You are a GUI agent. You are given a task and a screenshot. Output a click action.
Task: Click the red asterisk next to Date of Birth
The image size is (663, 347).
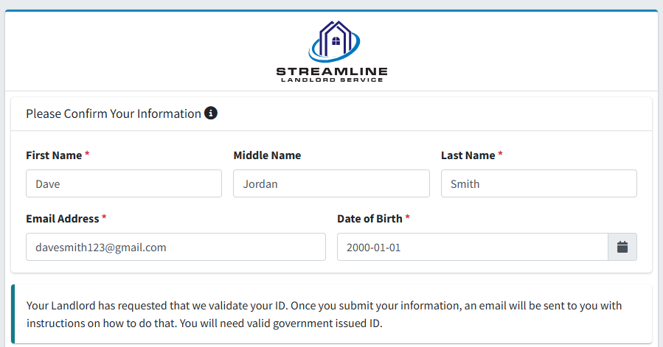tap(408, 217)
